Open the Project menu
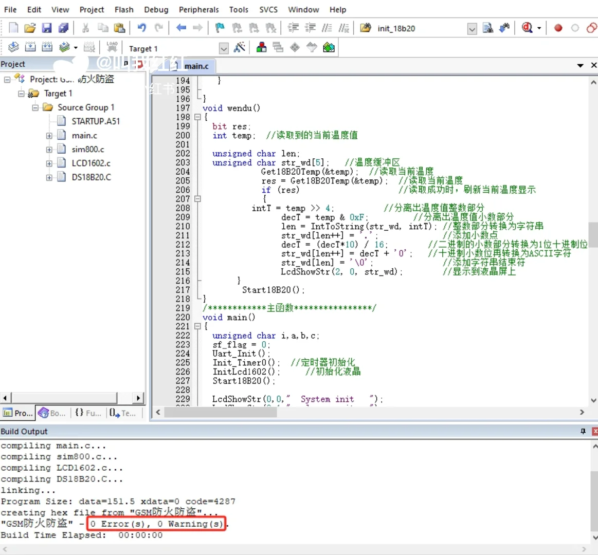The height and width of the screenshot is (555, 598). (x=92, y=10)
